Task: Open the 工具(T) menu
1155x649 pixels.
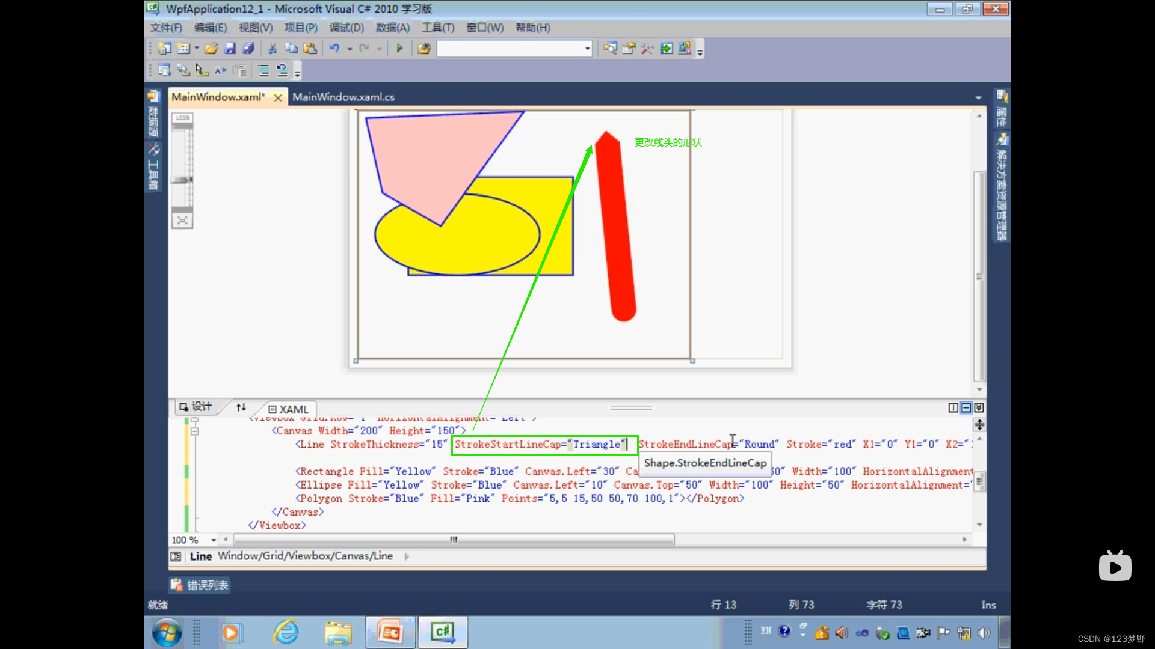Action: click(x=438, y=28)
